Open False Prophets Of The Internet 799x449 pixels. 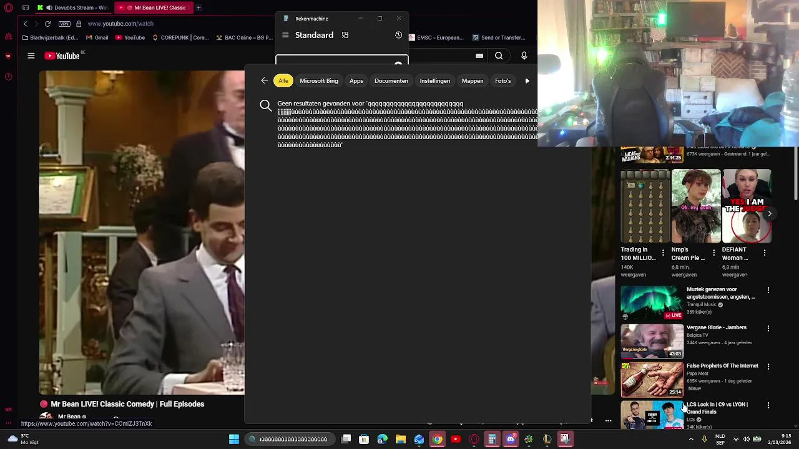tap(722, 366)
